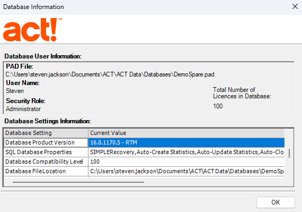Screen dimensions: 302x212
Task: Select the Database Compatibility Level row label
Action: tap(46, 162)
